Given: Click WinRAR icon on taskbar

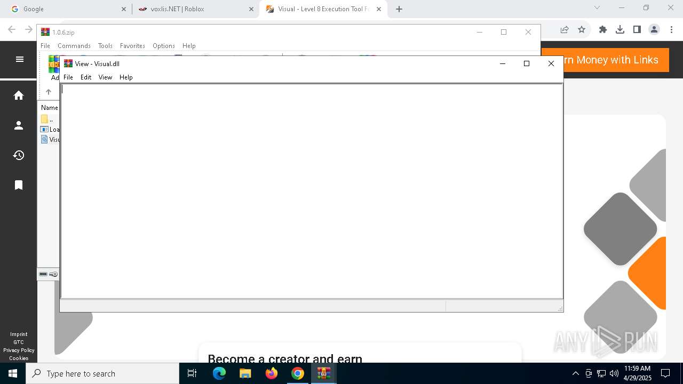Looking at the screenshot, I should coord(324,373).
